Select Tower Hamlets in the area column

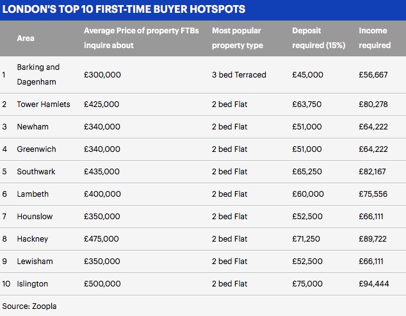44,104
